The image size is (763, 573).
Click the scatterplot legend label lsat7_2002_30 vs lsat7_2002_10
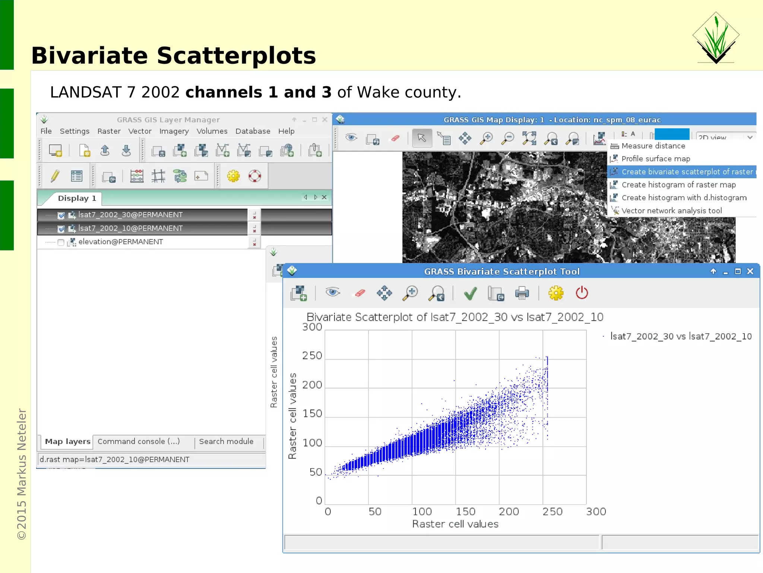681,337
